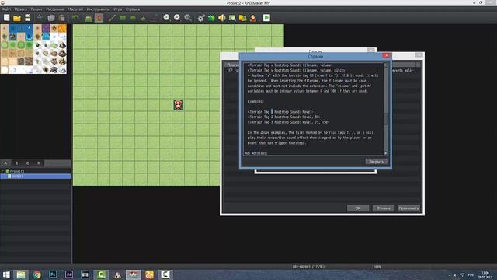Switch to tileset tab A
Viewport: 497px width, 280px height.
coord(5,163)
